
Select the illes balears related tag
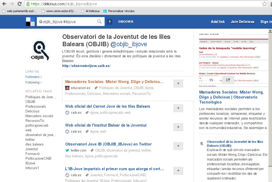[34, 144]
